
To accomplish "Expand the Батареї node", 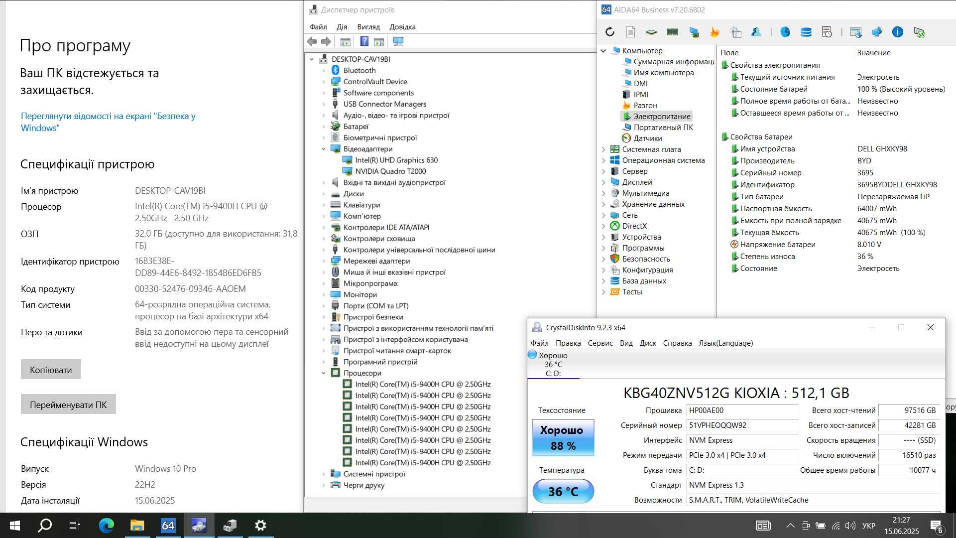I will [x=324, y=127].
